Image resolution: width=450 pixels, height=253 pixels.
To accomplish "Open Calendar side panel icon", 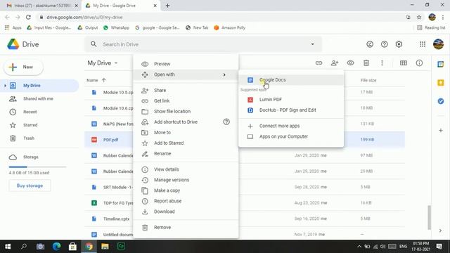I will (x=441, y=64).
